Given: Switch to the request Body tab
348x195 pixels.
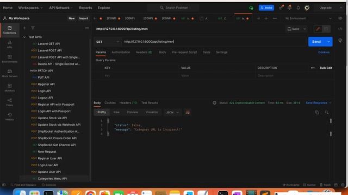Looking at the screenshot, I should point(162,52).
